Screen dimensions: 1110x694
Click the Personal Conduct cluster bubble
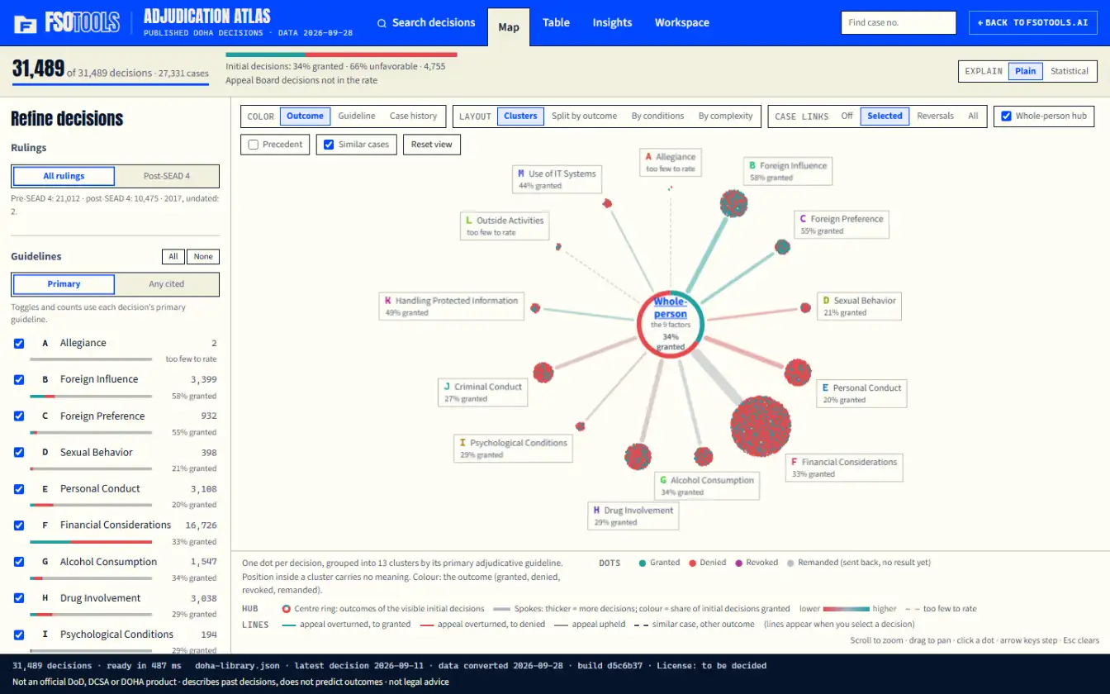pos(798,373)
